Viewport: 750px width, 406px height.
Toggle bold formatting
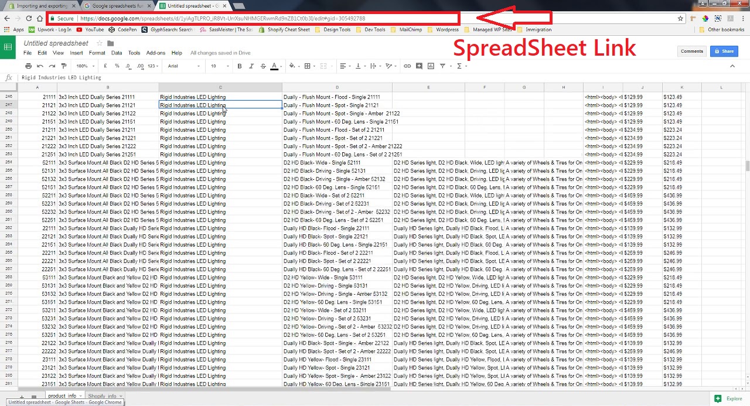point(239,66)
